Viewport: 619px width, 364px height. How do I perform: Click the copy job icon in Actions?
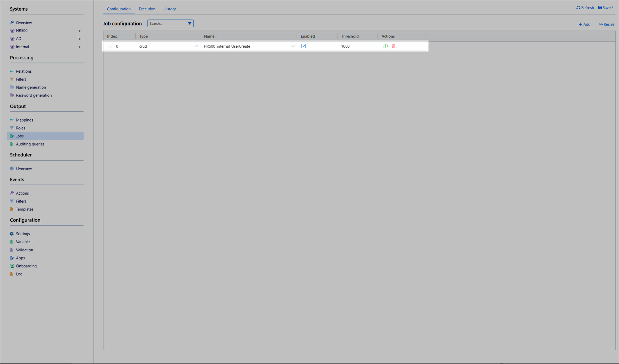click(x=385, y=46)
